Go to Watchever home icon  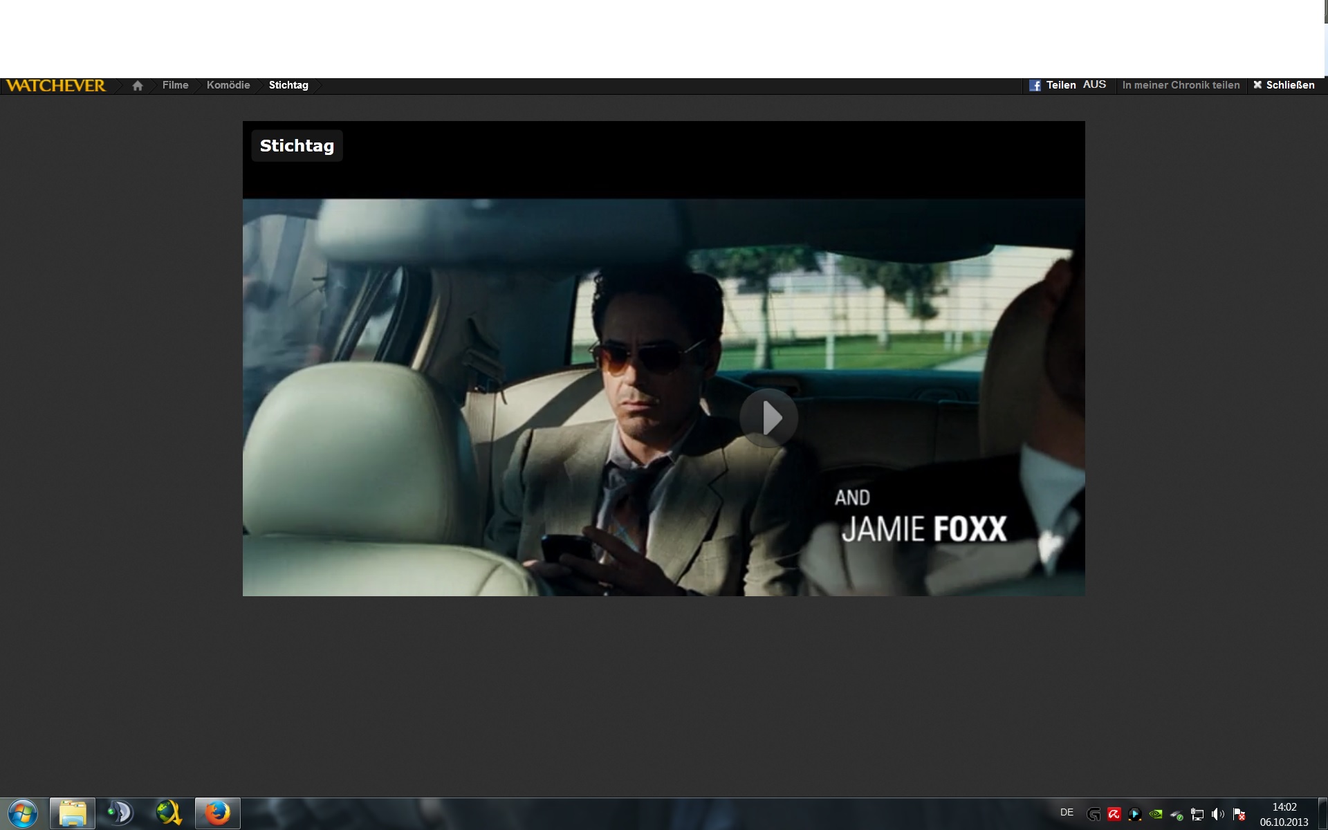(138, 86)
